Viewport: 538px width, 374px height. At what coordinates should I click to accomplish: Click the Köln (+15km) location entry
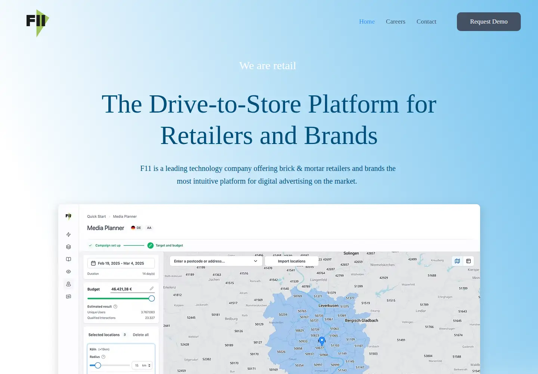tap(99, 349)
